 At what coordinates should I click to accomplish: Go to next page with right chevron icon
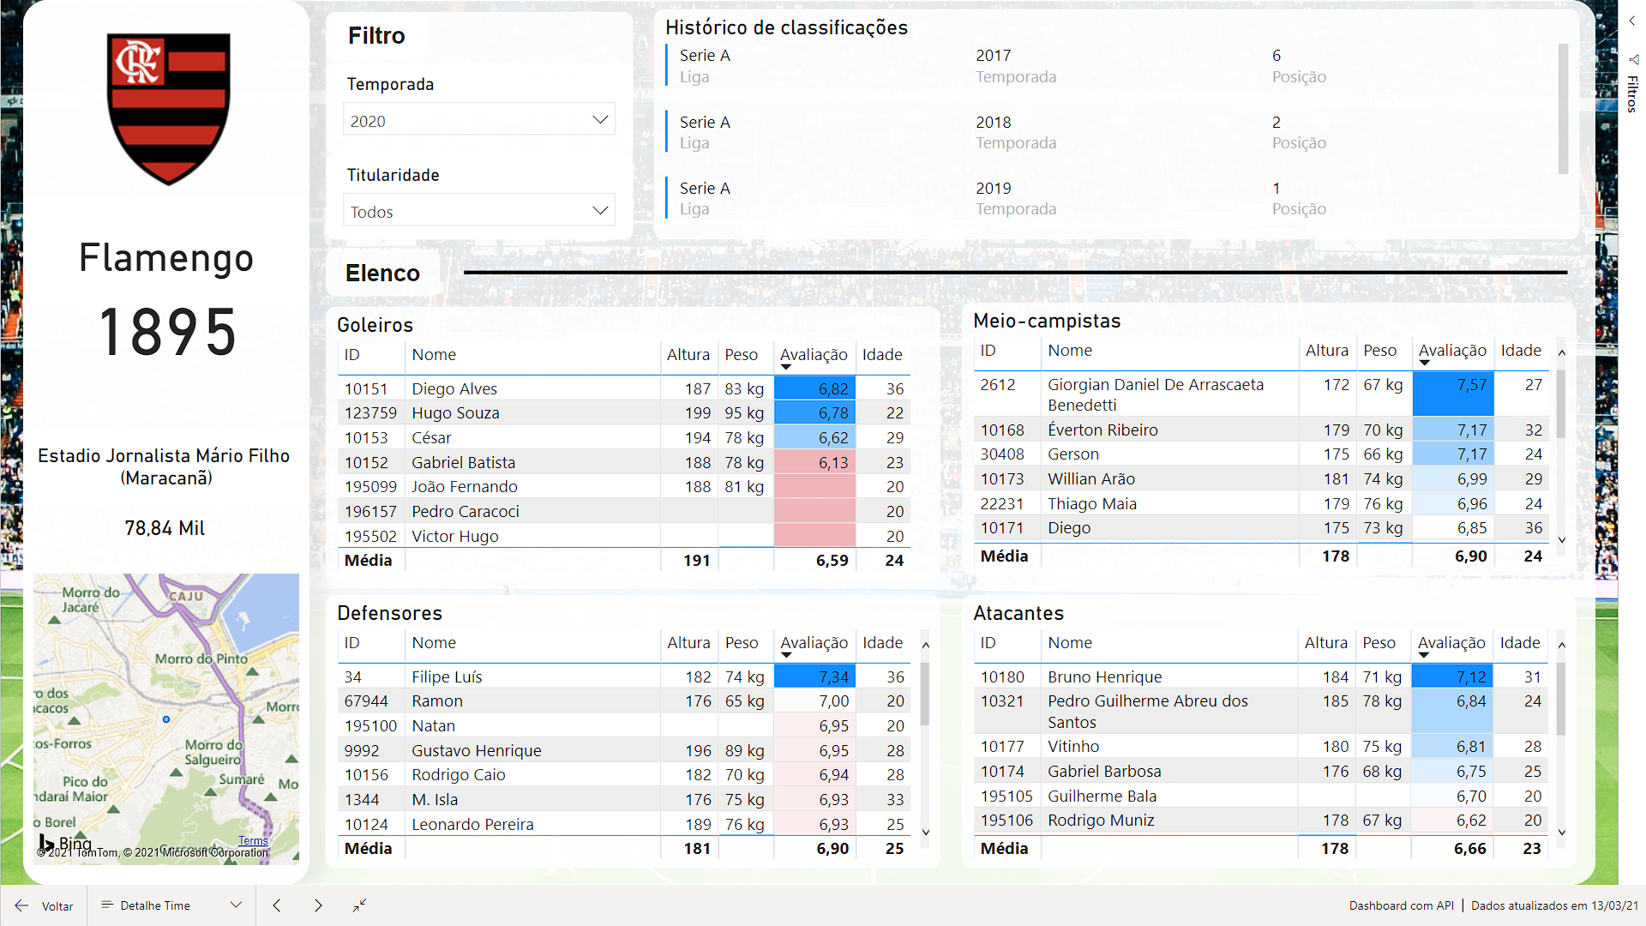(318, 905)
